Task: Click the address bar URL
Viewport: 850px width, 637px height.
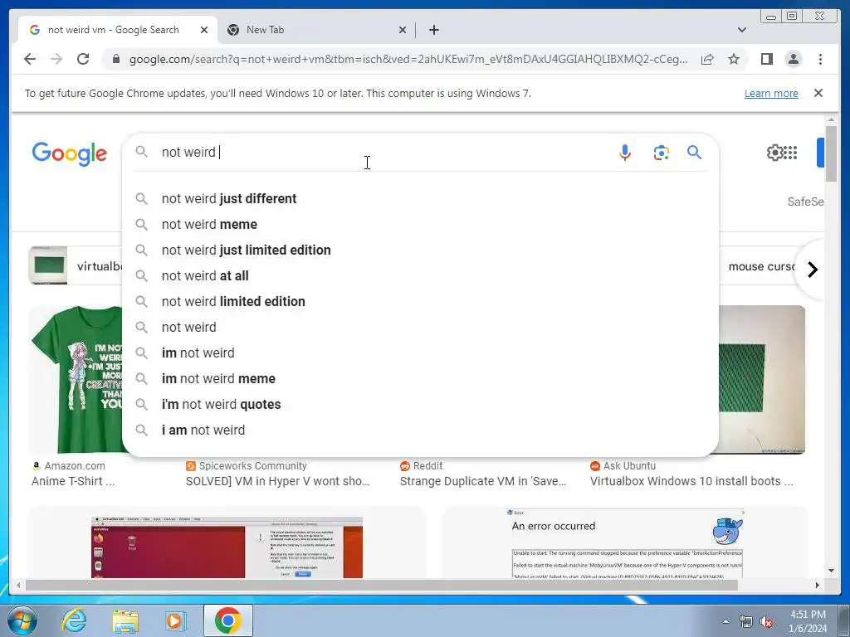Action: (x=408, y=59)
